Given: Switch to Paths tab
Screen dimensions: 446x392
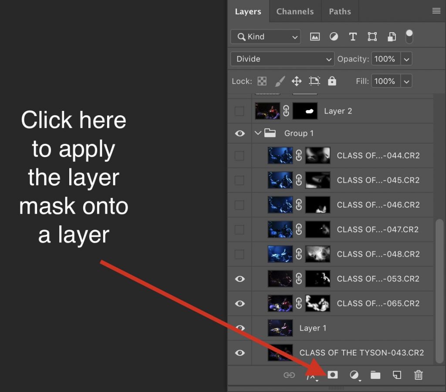Looking at the screenshot, I should point(340,11).
